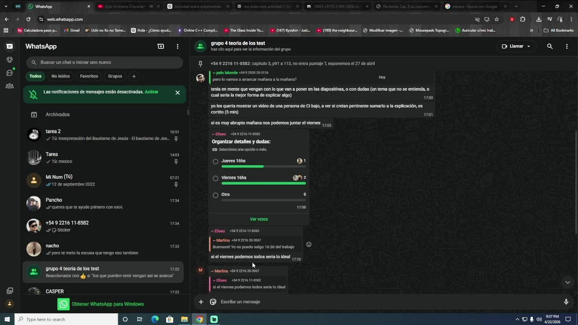This screenshot has height=325, width=578.
Task: Filter chats by Favoritos
Action: pos(89,76)
